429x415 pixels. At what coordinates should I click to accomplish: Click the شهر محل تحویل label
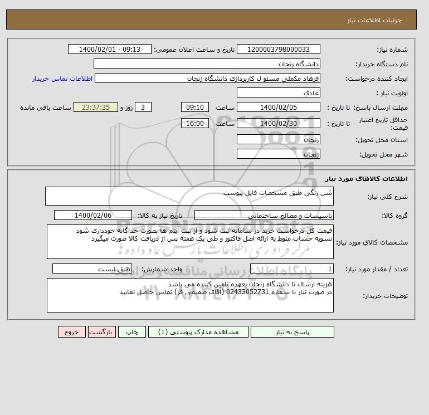(x=383, y=154)
